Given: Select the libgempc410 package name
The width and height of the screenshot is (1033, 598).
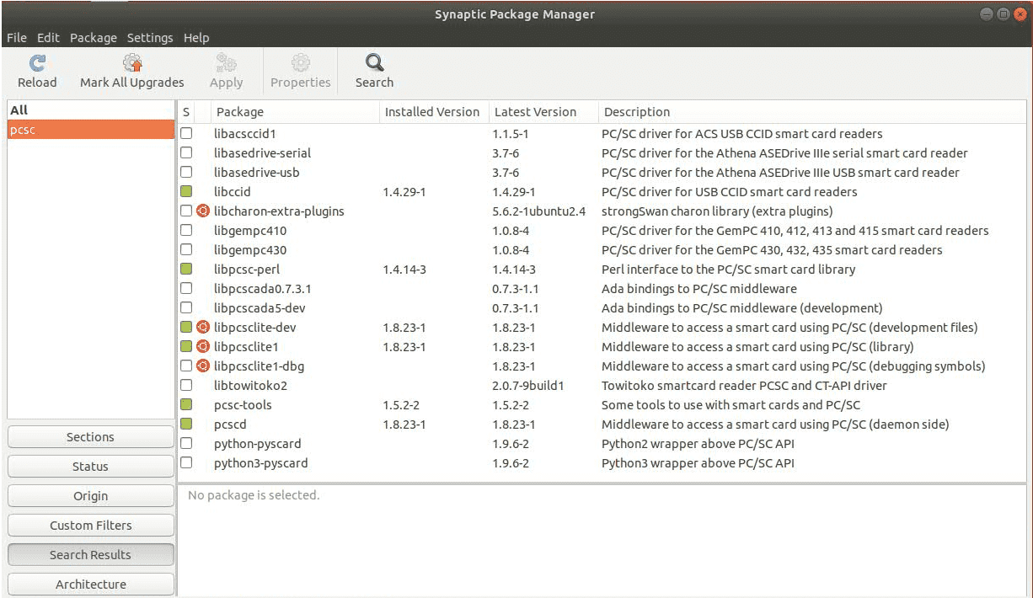Looking at the screenshot, I should coord(250,231).
